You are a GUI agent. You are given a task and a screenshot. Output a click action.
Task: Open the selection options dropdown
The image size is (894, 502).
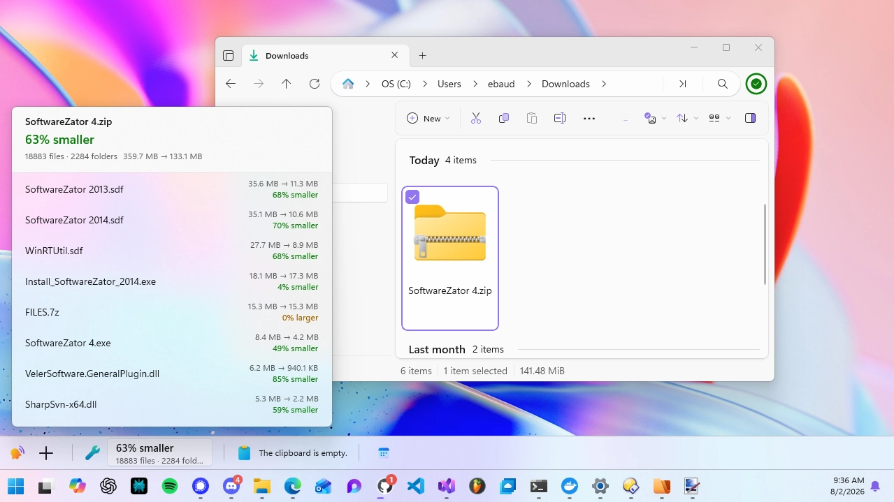tap(655, 119)
